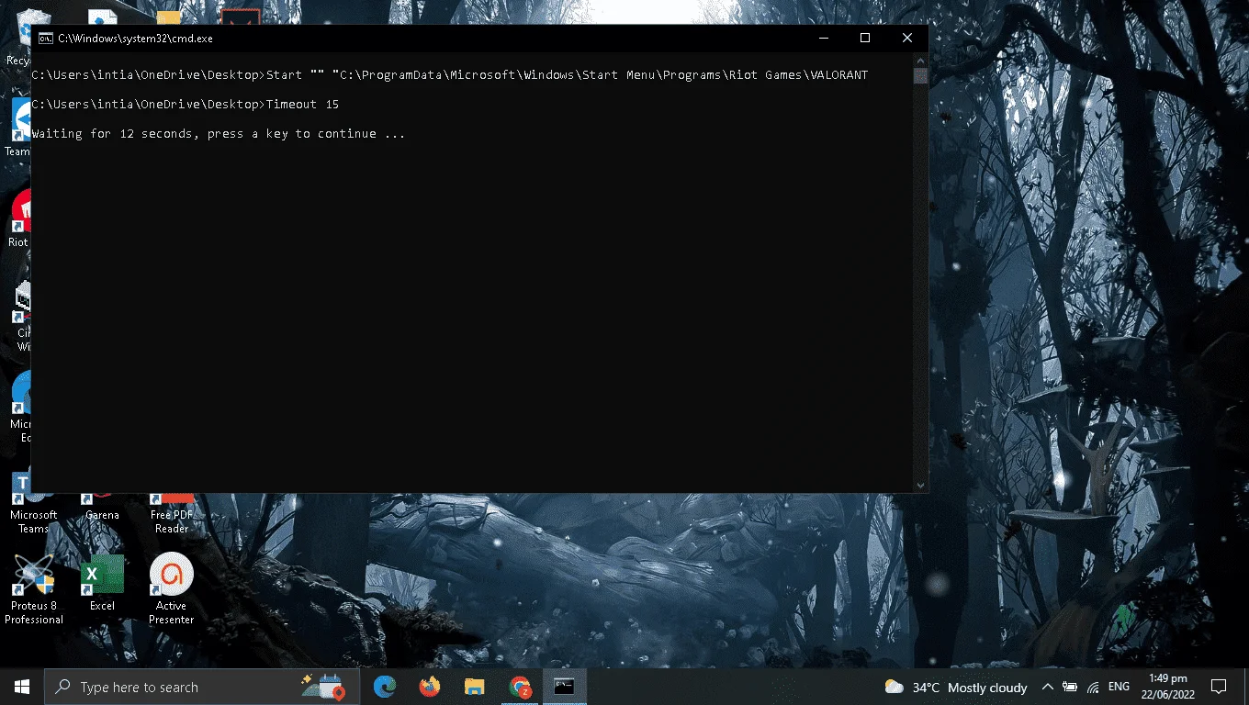Select the Riot Client desktop icon
Viewport: 1249px width, 705px height.
(17, 218)
